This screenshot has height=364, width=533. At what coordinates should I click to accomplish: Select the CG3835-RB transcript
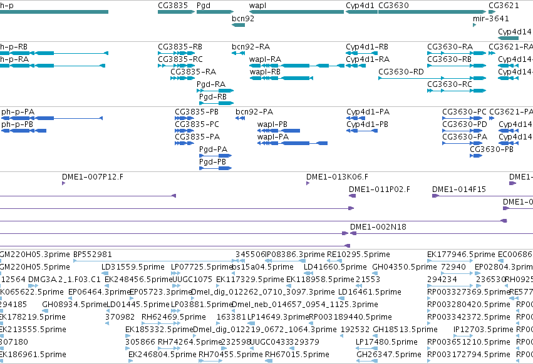pyautogui.click(x=176, y=53)
